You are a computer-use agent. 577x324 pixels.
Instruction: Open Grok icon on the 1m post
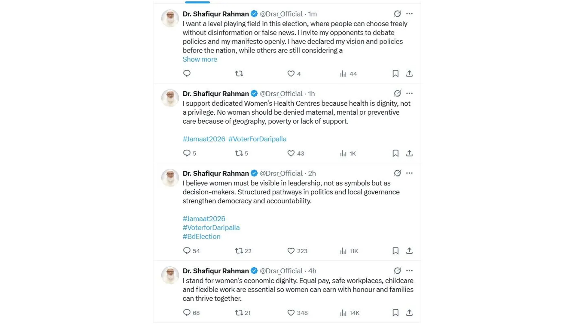[x=397, y=14]
